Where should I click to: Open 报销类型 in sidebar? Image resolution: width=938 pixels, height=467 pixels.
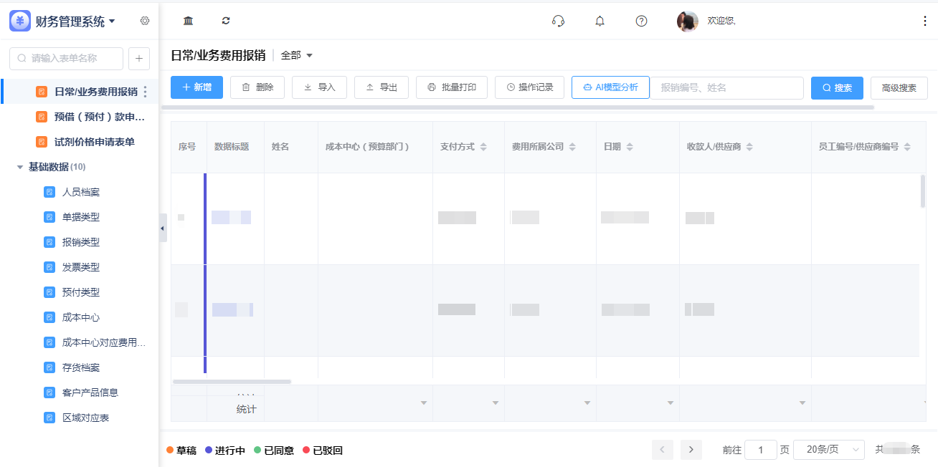[80, 242]
